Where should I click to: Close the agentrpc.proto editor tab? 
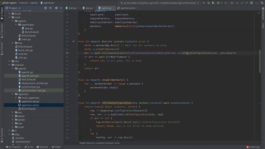(x=137, y=8)
